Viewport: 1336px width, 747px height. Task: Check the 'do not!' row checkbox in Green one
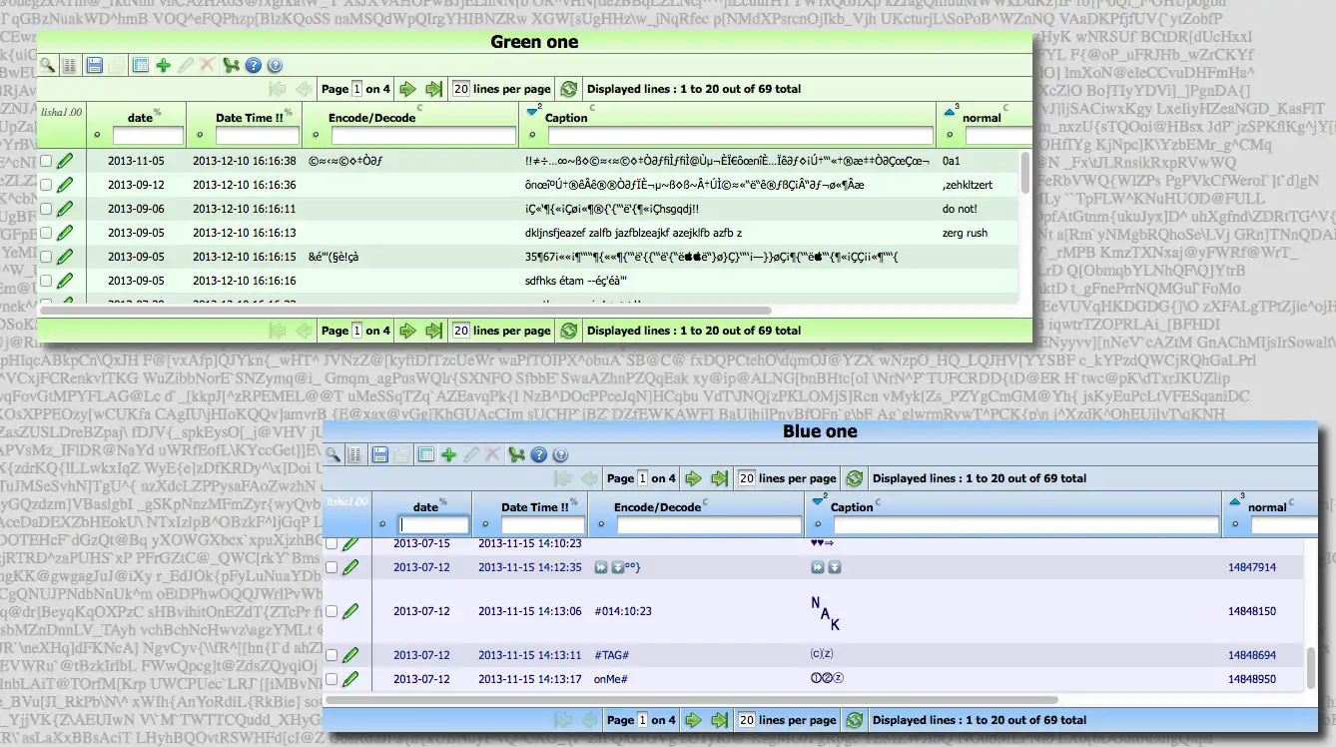click(46, 208)
